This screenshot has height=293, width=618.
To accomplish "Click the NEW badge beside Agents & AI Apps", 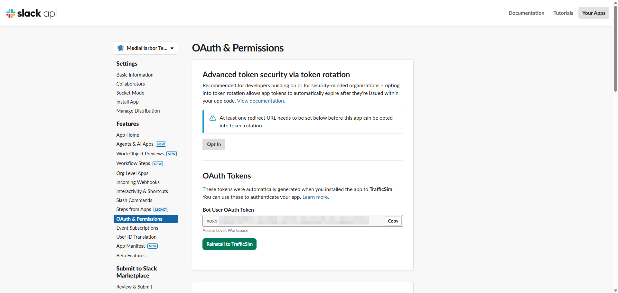I will coord(161,144).
